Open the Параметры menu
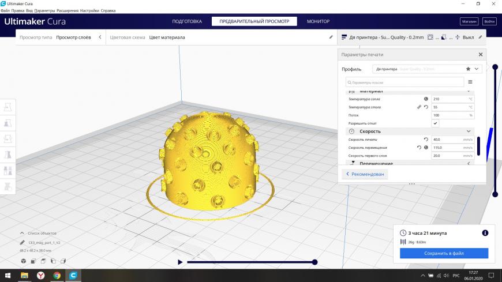Screen dimensions: 502x282 click(44, 10)
